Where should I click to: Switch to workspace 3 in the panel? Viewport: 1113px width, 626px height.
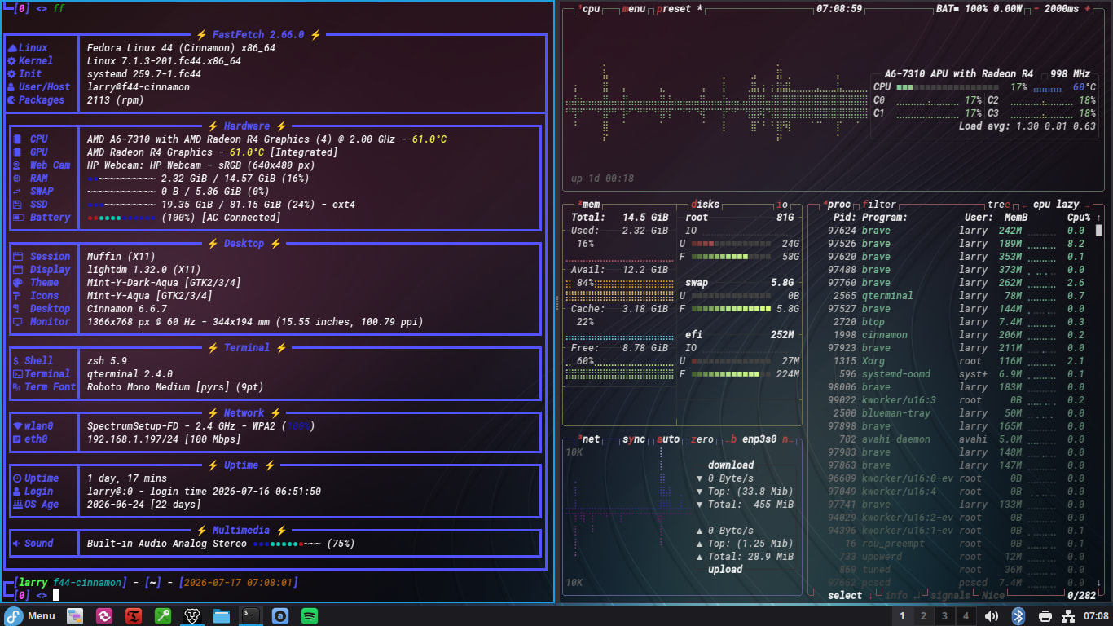point(944,616)
